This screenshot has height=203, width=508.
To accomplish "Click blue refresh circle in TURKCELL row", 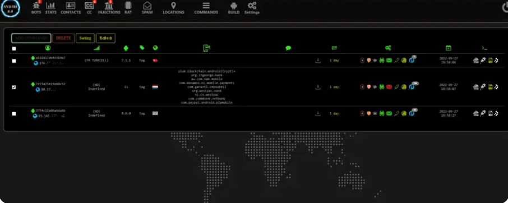I will tap(412, 60).
